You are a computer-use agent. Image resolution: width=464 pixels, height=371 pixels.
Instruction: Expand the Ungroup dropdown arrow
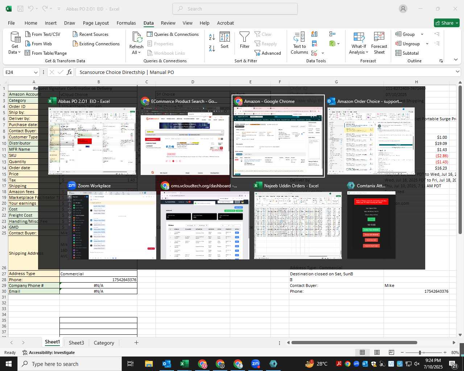(x=427, y=43)
